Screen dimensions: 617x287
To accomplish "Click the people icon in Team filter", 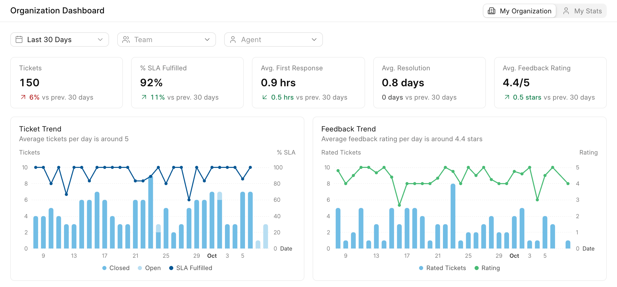I will coord(126,40).
